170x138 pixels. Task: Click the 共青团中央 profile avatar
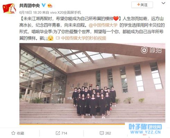click(9, 9)
